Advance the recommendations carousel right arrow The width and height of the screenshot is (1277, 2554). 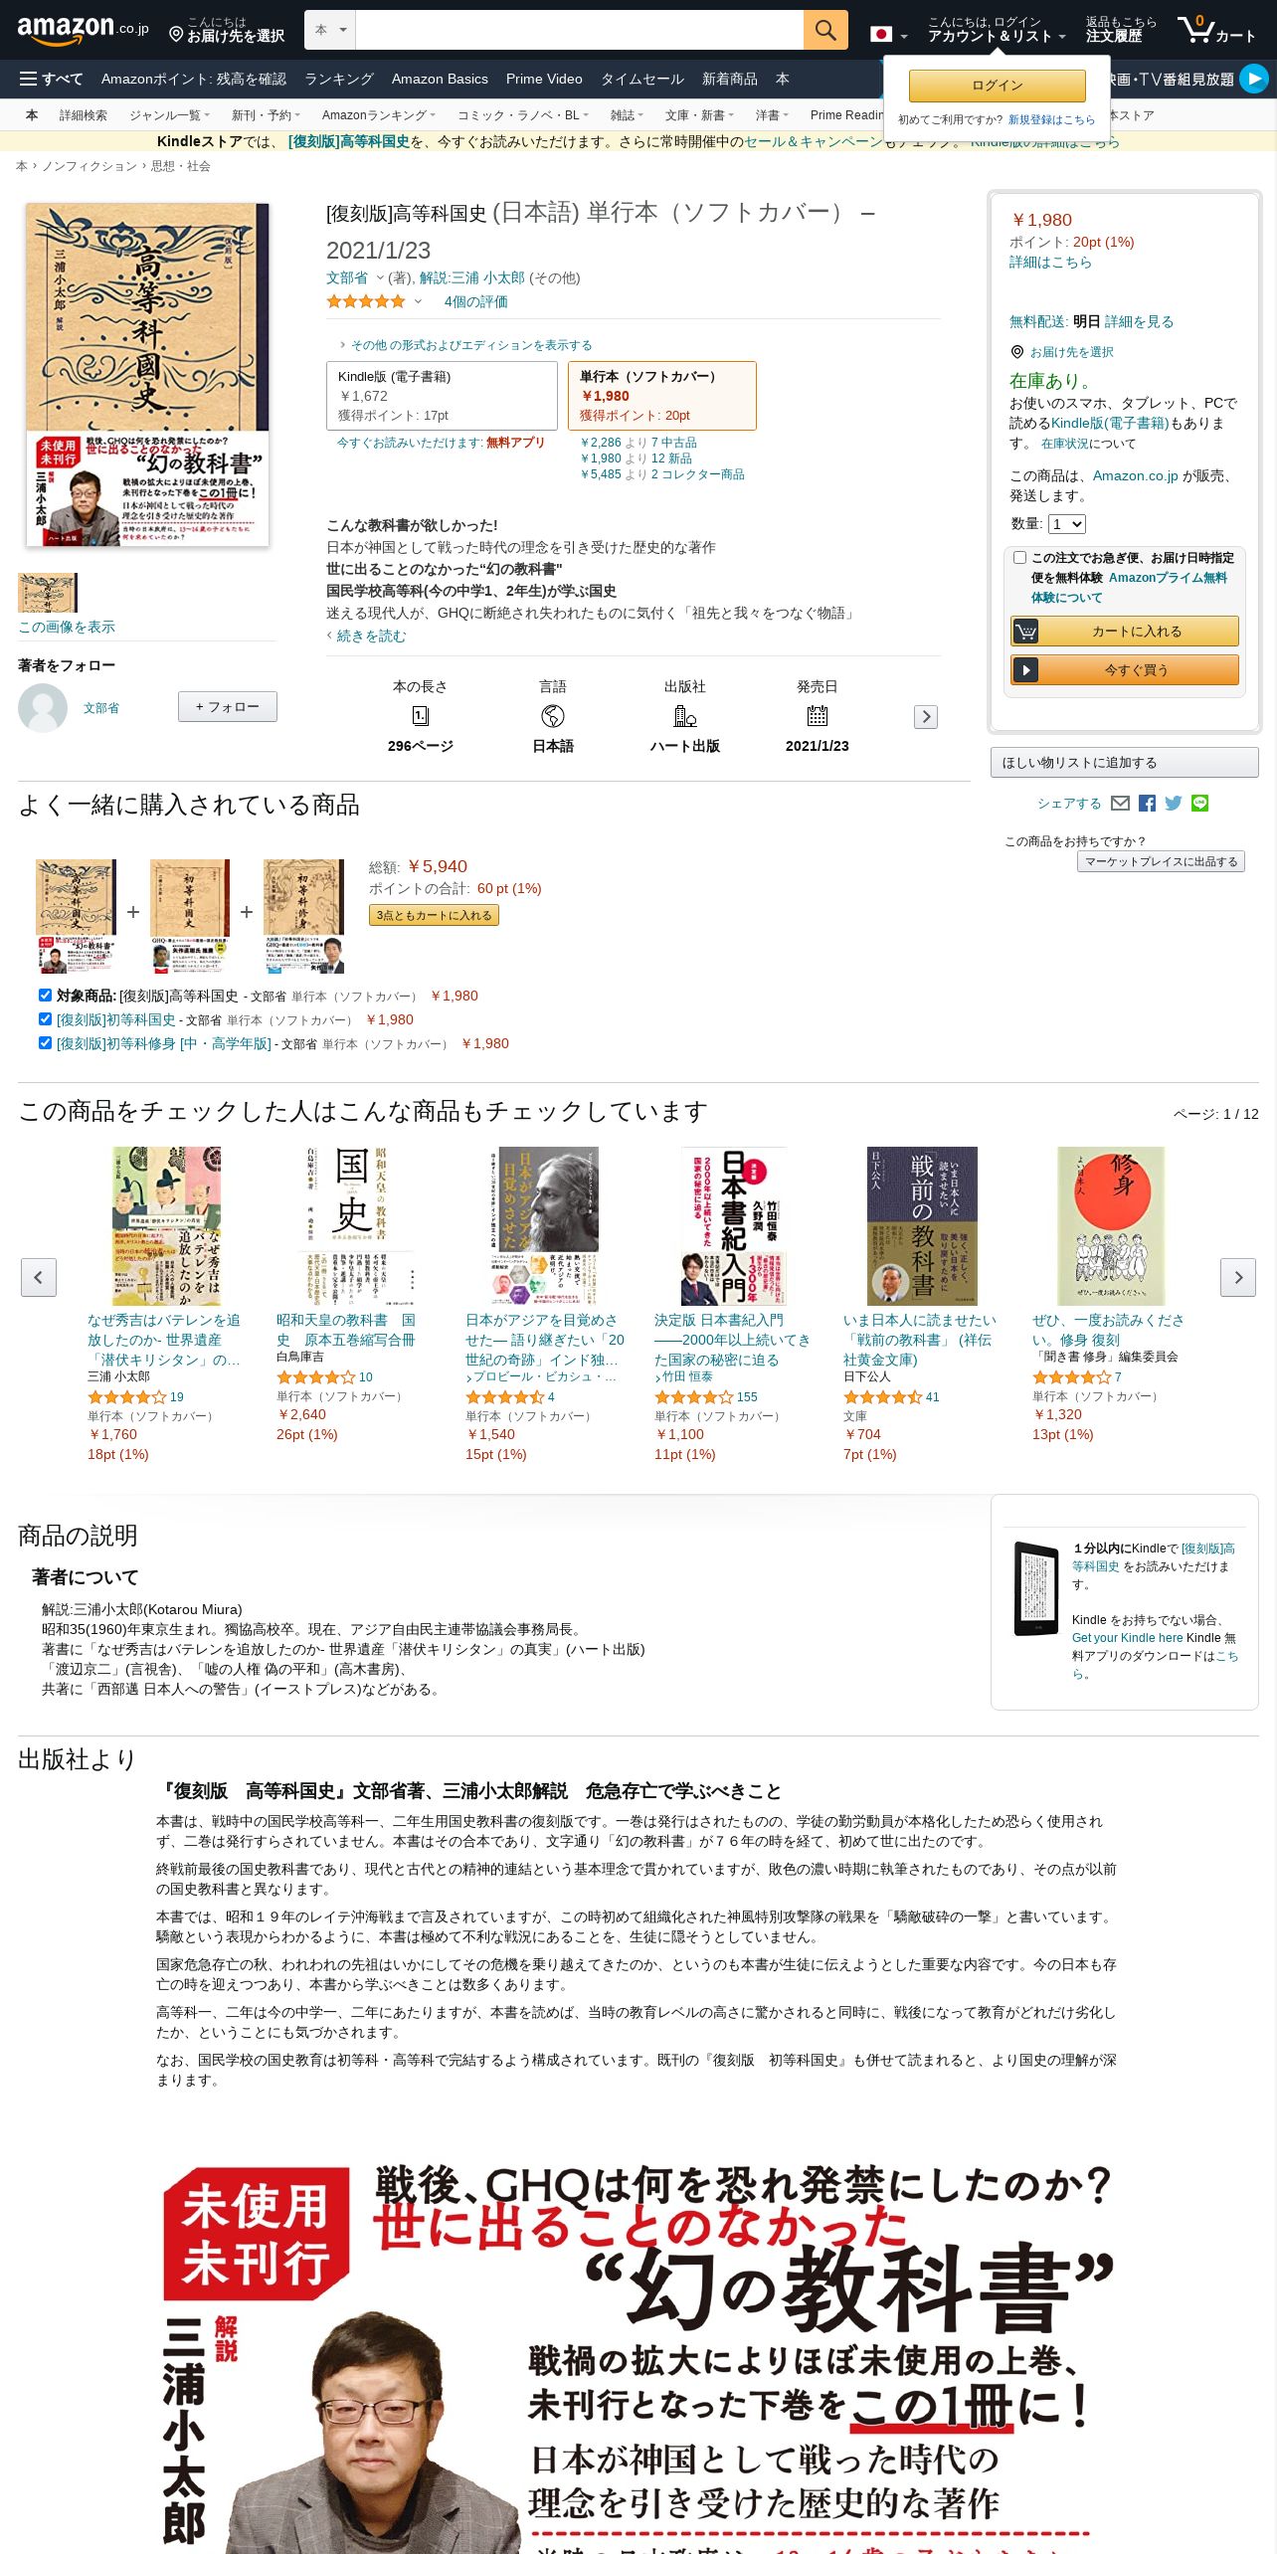1237,1277
